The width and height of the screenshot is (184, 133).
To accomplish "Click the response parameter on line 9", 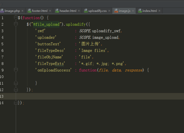I will [134, 70].
